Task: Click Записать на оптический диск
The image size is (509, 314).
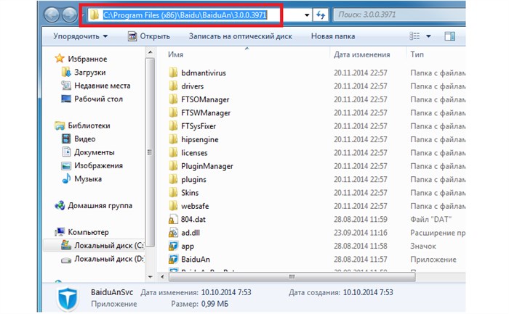Action: point(241,36)
